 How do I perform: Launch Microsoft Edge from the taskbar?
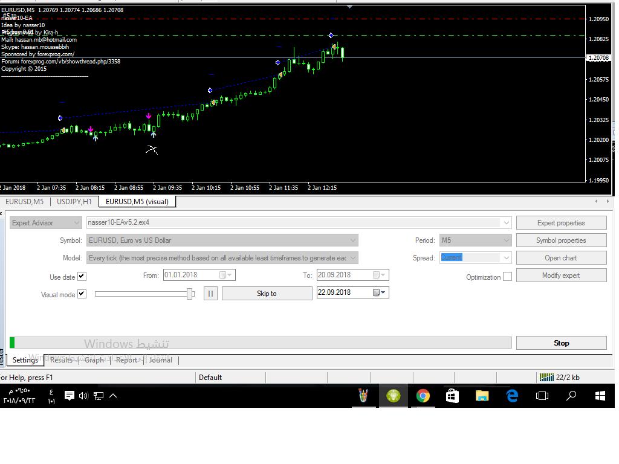pyautogui.click(x=512, y=396)
